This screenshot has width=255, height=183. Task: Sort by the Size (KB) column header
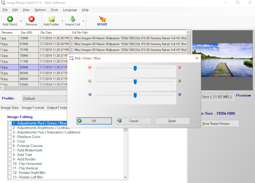[x=29, y=32]
